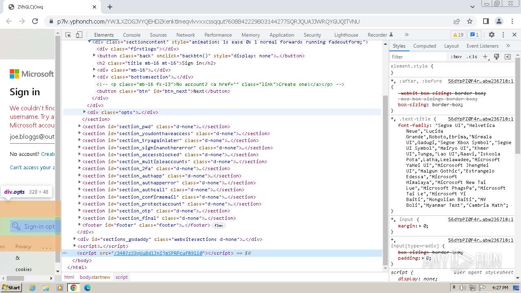This screenshot has width=521, height=293.
Task: Expand the section_final node
Action: (80, 218)
